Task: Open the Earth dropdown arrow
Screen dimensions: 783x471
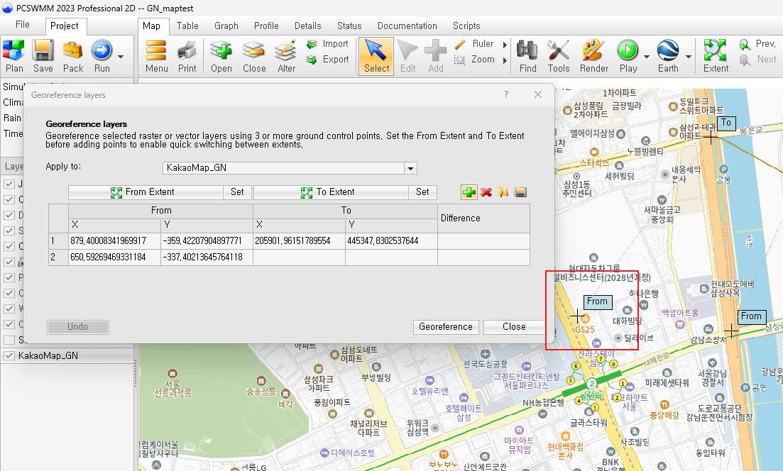Action: (688, 57)
